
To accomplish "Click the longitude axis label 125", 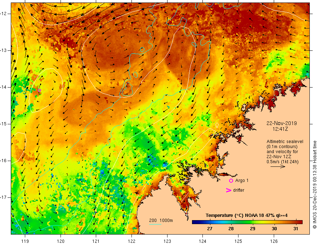I will click(x=238, y=241).
